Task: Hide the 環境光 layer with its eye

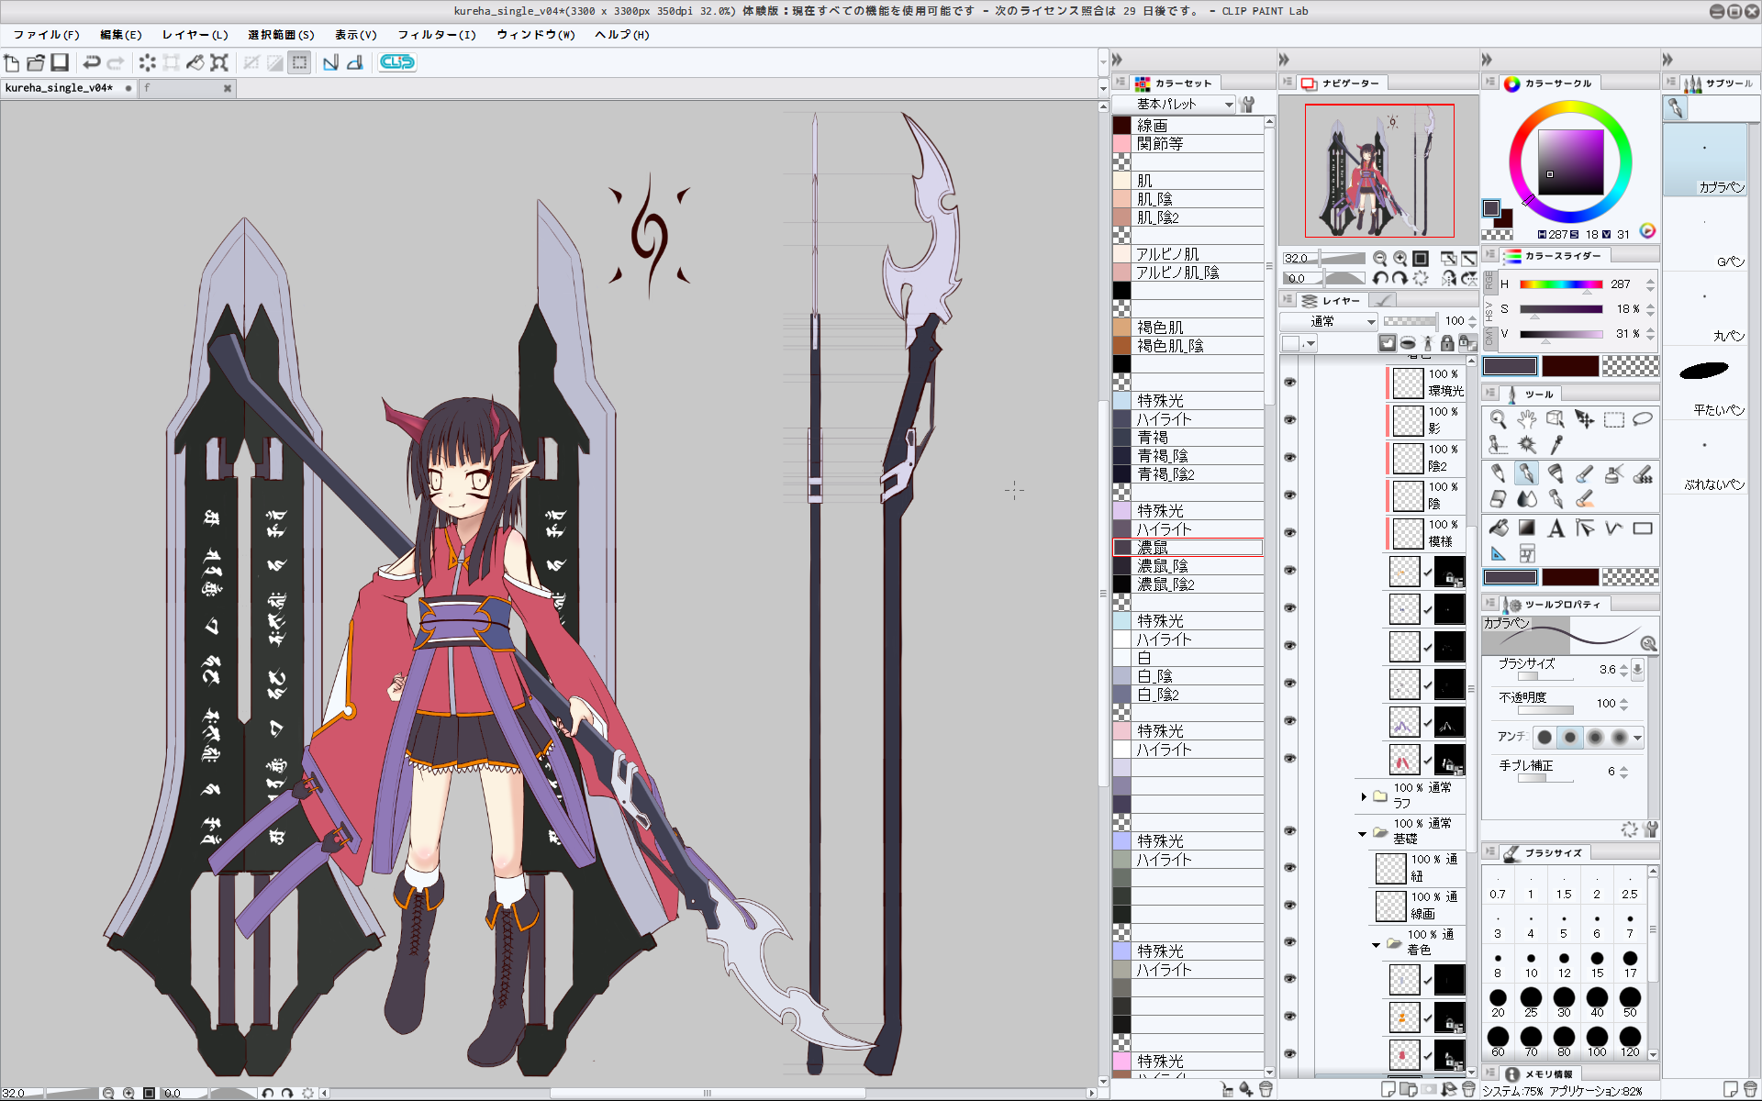Action: 1289,382
